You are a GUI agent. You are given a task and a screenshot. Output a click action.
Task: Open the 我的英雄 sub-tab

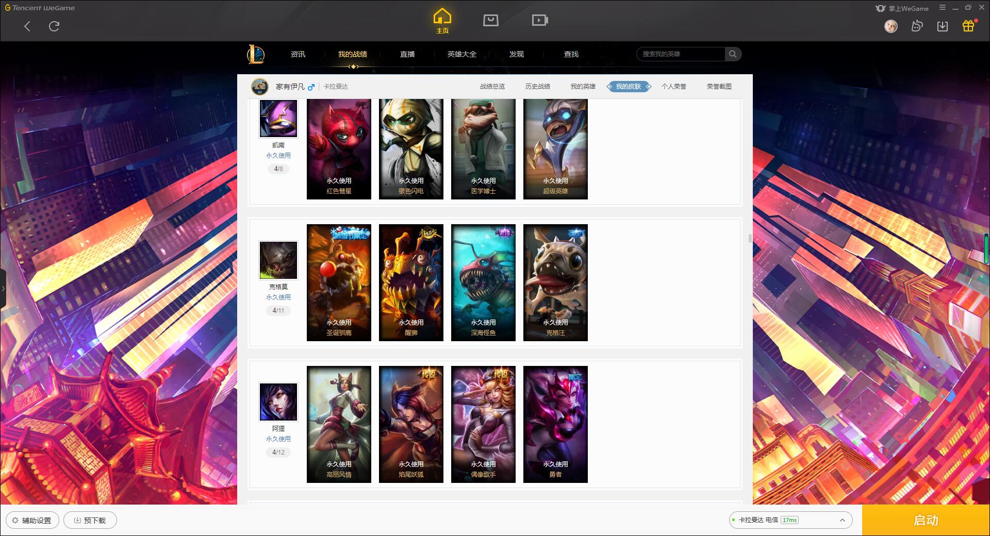click(583, 87)
